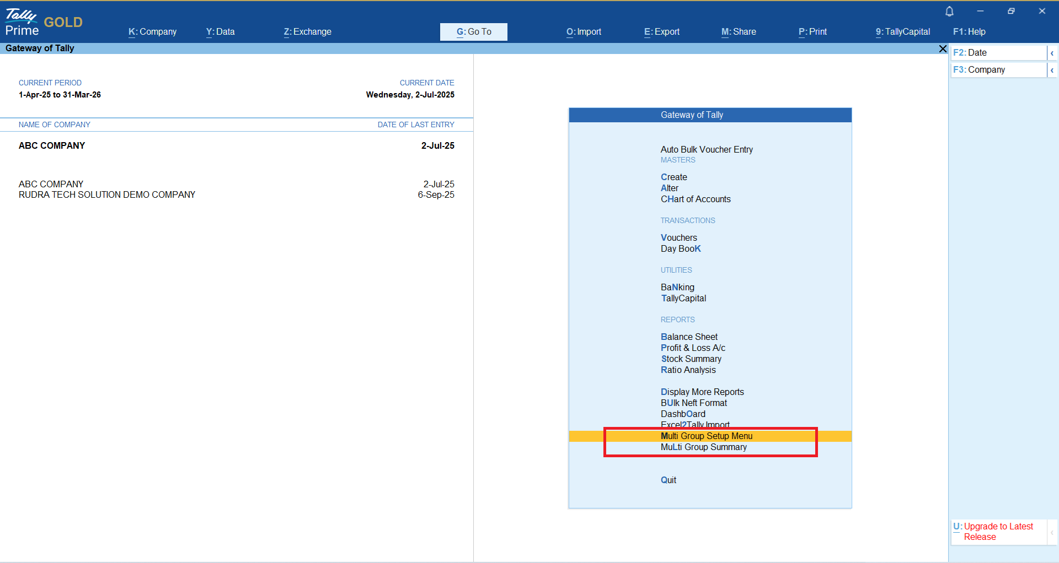Select RUDRA TECH SOLUTION DEMO COMPANY
This screenshot has width=1059, height=563.
107,195
